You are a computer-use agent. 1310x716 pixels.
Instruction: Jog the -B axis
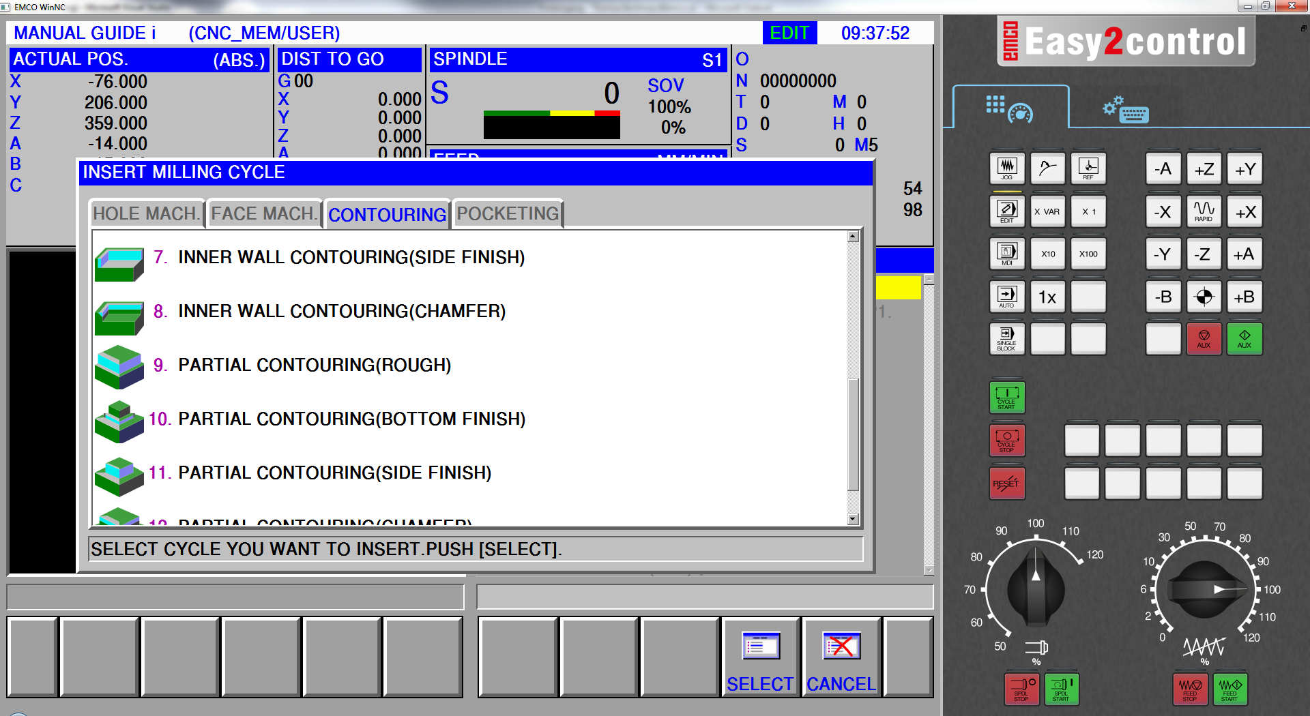click(x=1163, y=297)
